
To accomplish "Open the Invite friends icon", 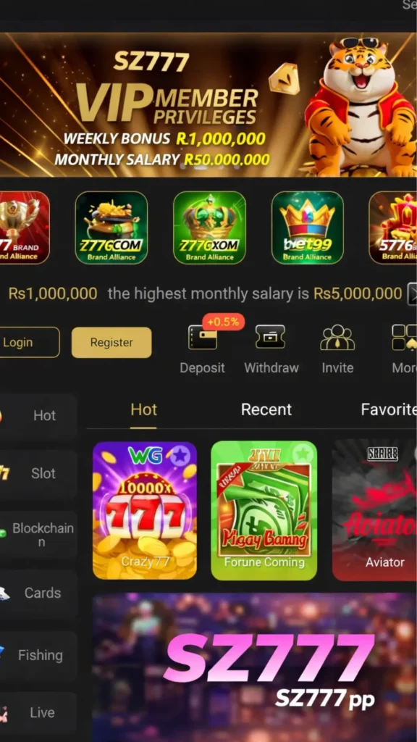I will (x=337, y=338).
